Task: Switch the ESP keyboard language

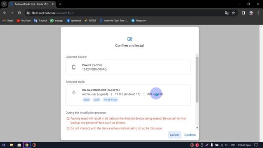Action: tap(233, 145)
